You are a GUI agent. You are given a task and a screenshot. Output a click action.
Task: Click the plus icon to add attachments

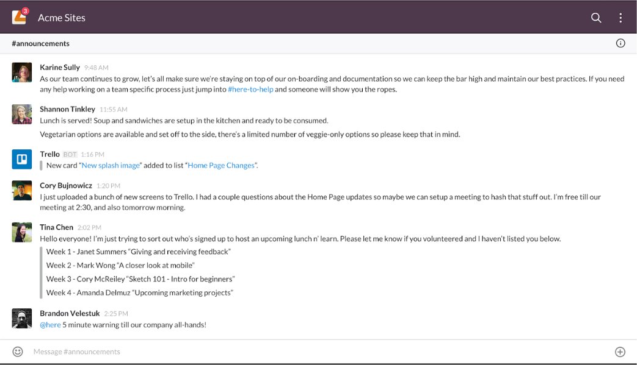click(620, 352)
